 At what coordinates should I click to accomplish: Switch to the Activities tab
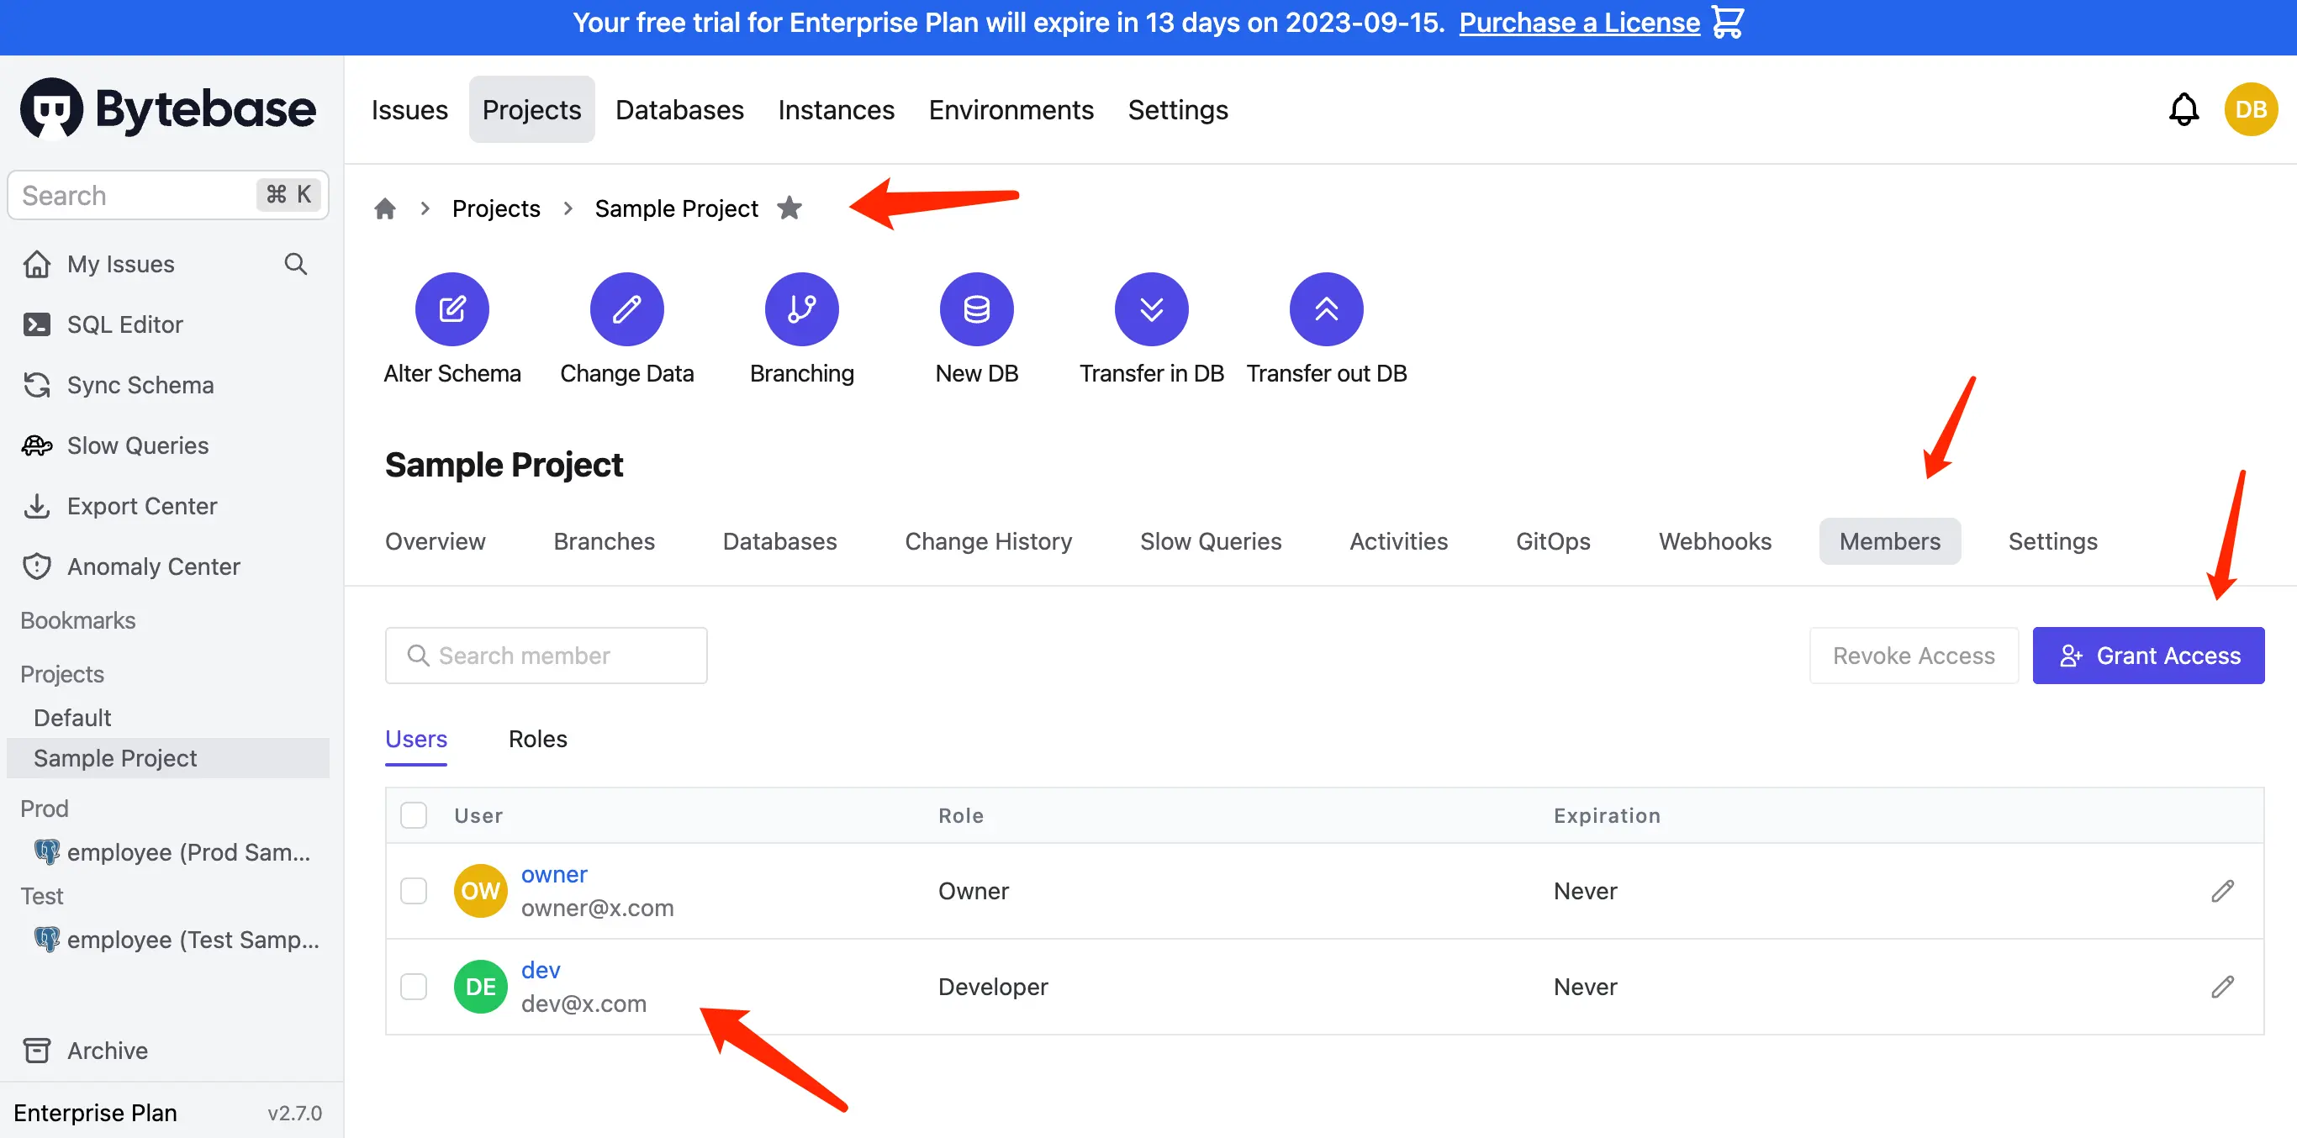point(1398,542)
